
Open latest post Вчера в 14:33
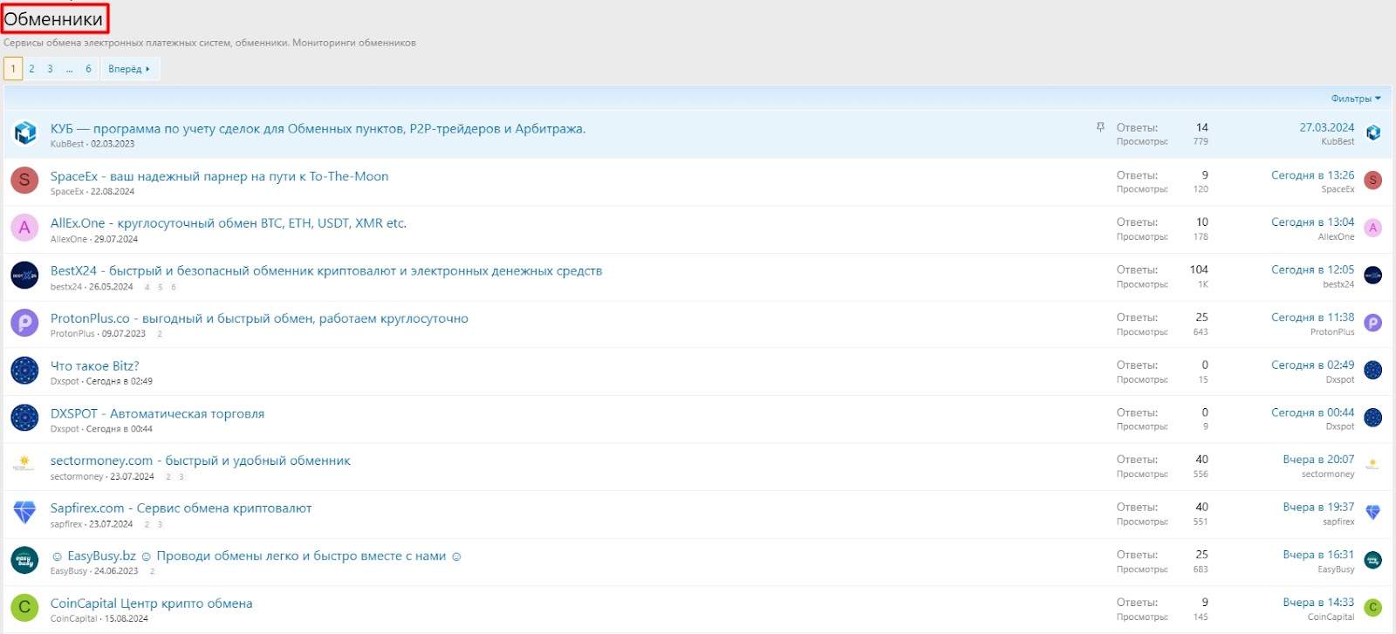tap(1318, 603)
